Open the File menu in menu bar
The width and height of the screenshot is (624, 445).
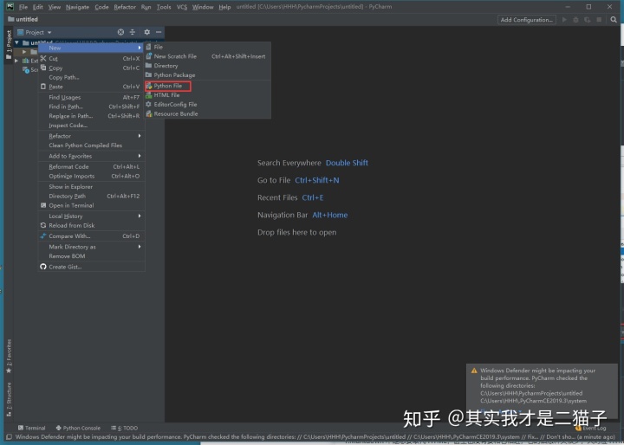[23, 7]
